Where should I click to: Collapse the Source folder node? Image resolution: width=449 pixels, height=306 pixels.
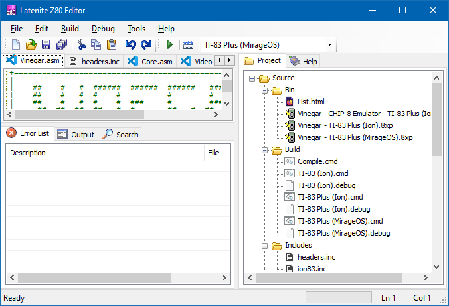[x=252, y=78]
